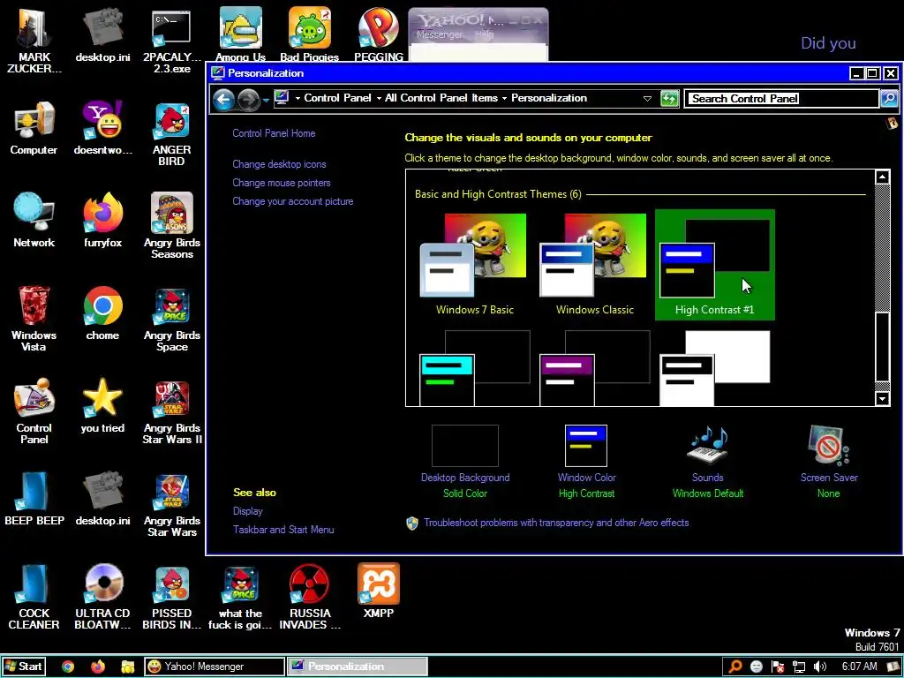Screen dimensions: 904x678
Task: Open the PEGGING desktop icon
Action: (378, 34)
